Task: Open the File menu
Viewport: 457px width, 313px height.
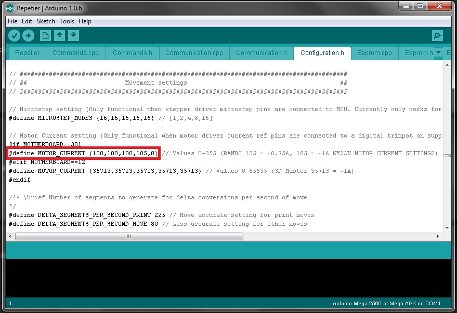Action: click(12, 21)
